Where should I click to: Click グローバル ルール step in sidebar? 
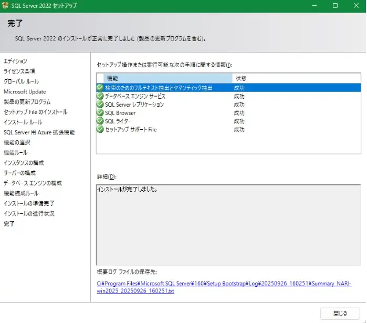tap(22, 81)
